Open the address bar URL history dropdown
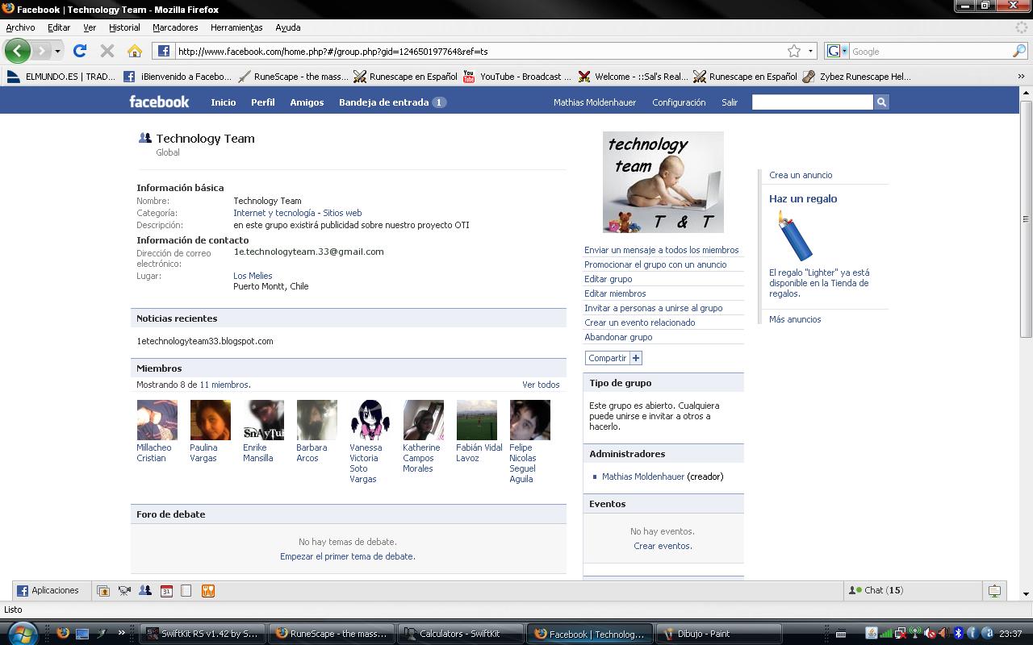This screenshot has height=645, width=1033. 810,51
